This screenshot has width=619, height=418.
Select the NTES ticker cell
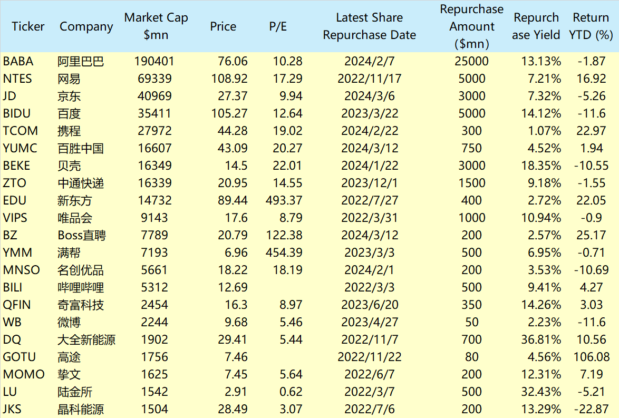tap(17, 79)
